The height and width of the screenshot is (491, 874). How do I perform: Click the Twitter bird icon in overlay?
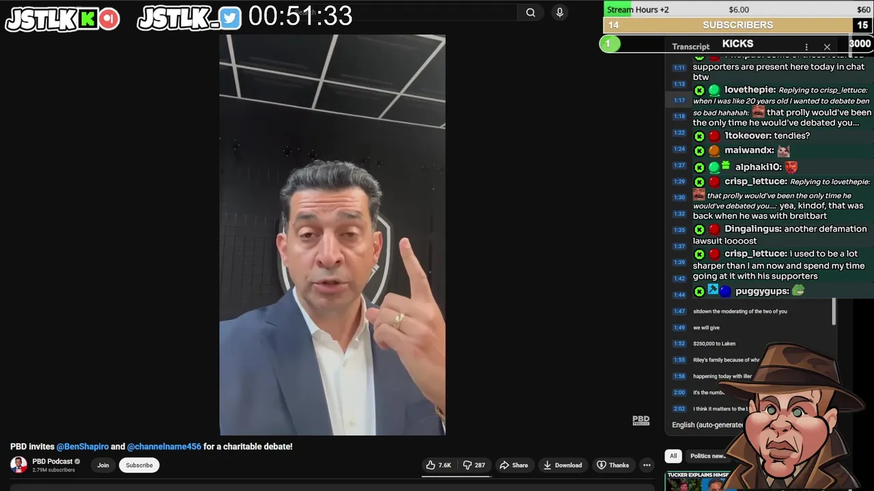pos(230,19)
